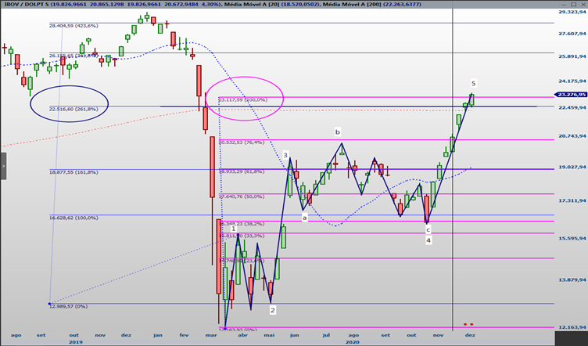
Task: Select the 16.628,62 (100,0%) Fibonacci label
Action: pyautogui.click(x=73, y=218)
